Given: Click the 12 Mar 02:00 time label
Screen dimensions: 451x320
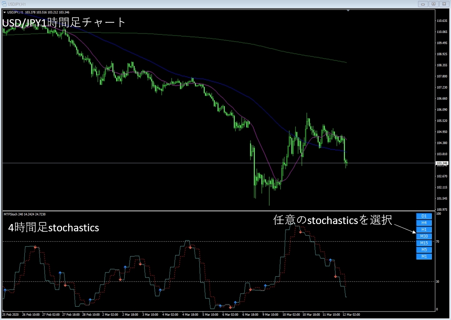Looking at the screenshot, I should pos(351,314).
